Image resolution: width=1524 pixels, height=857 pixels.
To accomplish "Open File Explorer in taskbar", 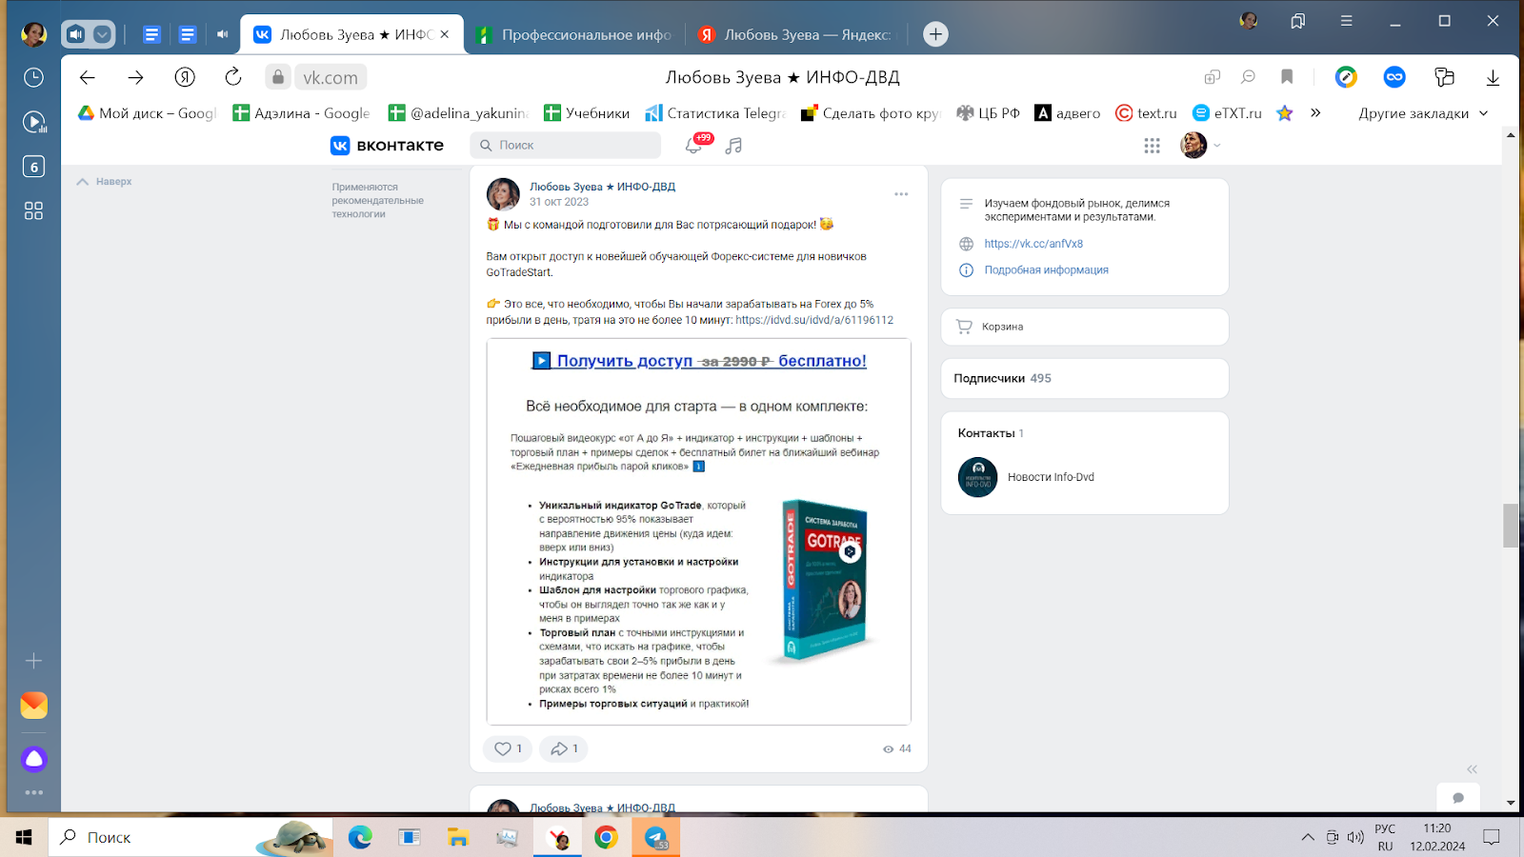I will [x=458, y=837].
